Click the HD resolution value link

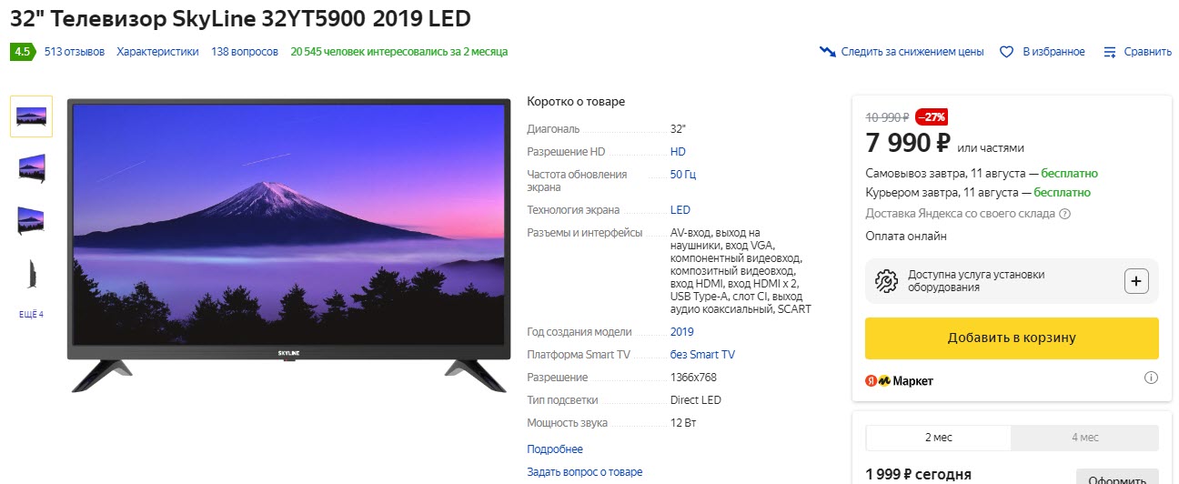(678, 152)
